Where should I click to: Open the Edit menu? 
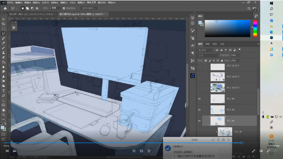point(19,3)
